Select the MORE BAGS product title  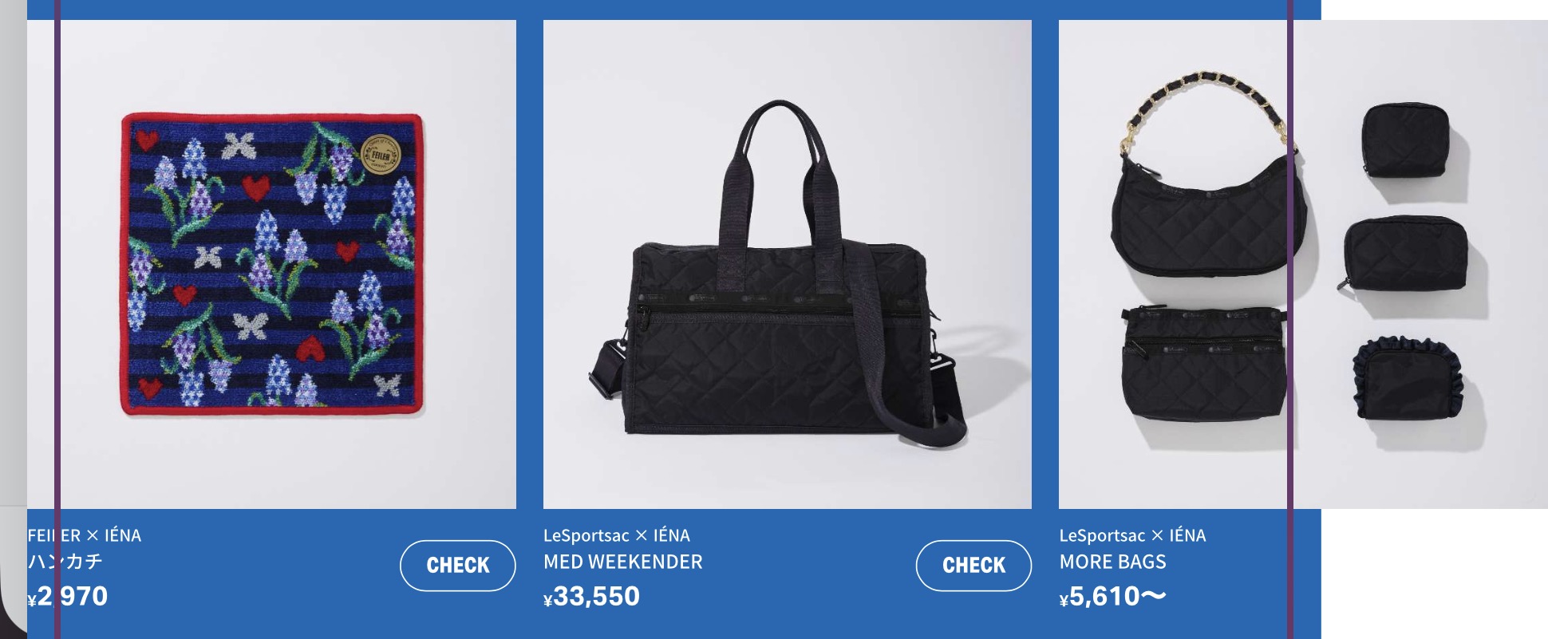(x=1113, y=562)
